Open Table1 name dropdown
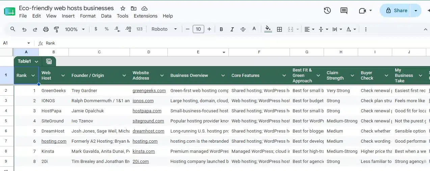430x171 pixels. [36, 61]
